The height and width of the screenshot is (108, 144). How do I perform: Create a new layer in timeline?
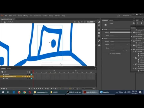tap(2, 89)
